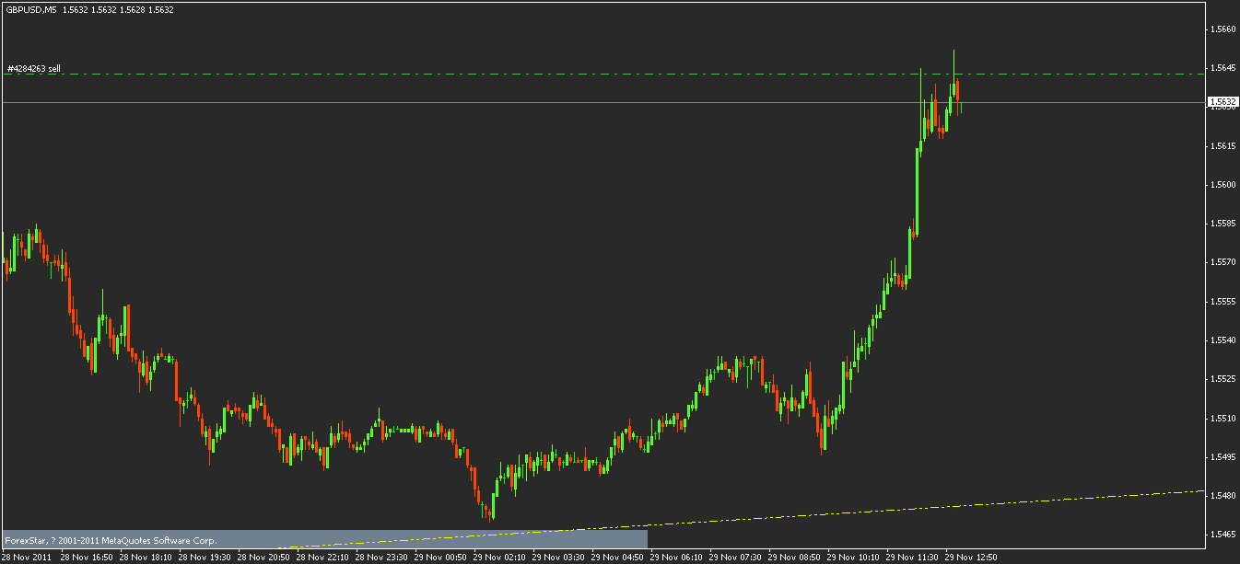Click the 1.5600 price axis label
Screen dimensions: 1240x564
click(x=1223, y=185)
